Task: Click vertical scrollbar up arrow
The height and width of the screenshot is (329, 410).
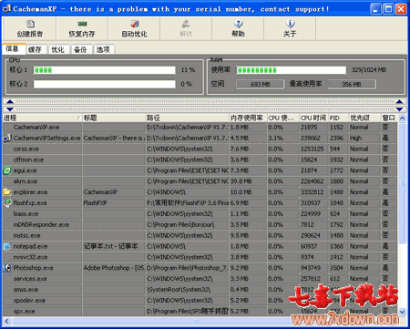Action: coord(402,118)
